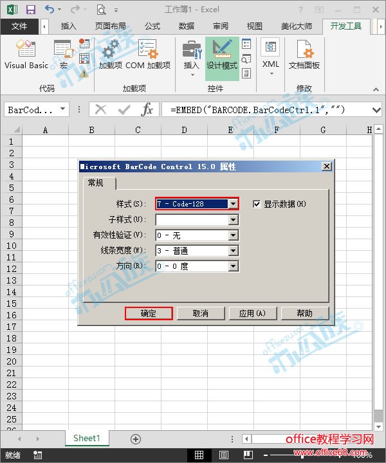
Task: Click the 确定 button
Action: pos(149,313)
